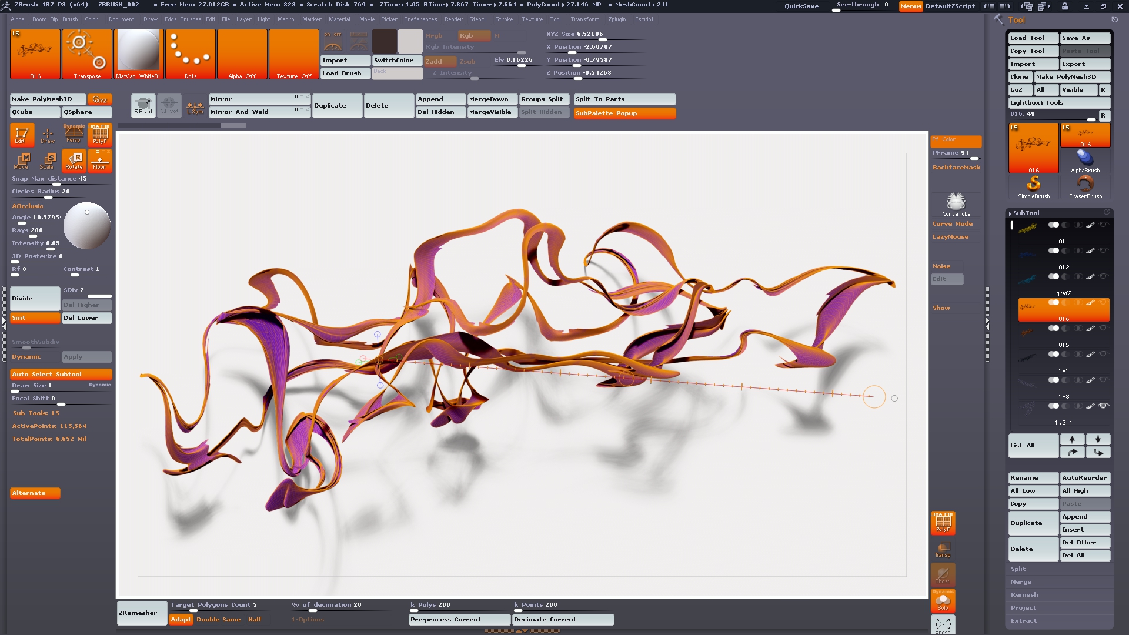Click the main color swatch

[384, 41]
